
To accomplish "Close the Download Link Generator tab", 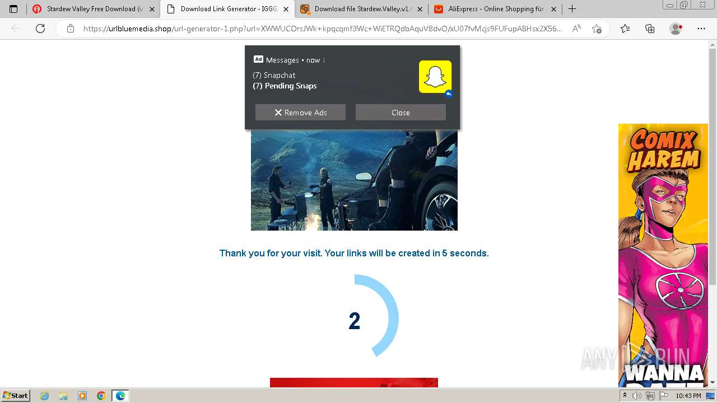I will (286, 9).
